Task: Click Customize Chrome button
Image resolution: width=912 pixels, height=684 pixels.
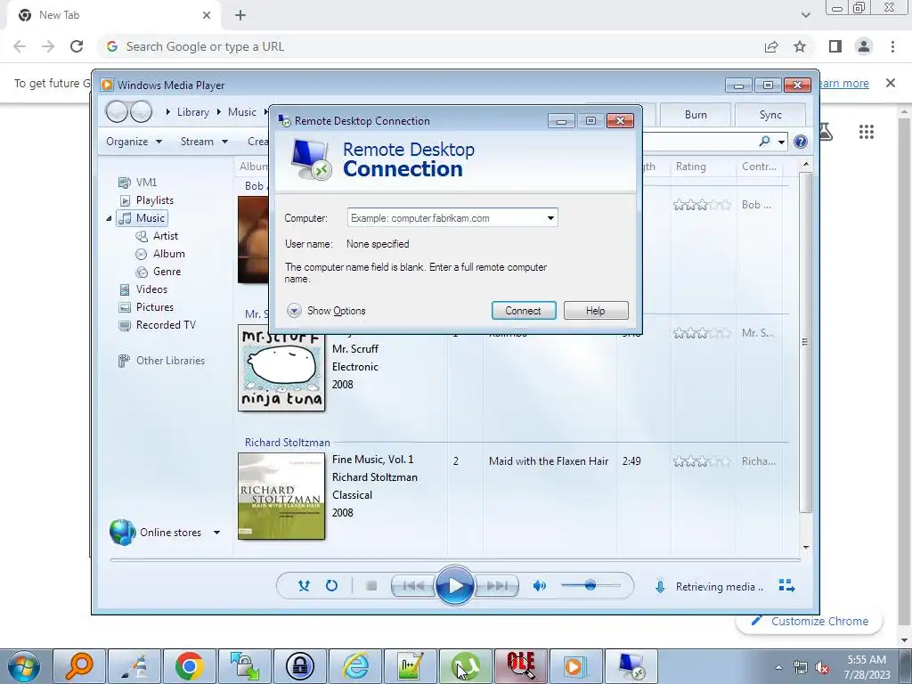Action: pyautogui.click(x=809, y=621)
